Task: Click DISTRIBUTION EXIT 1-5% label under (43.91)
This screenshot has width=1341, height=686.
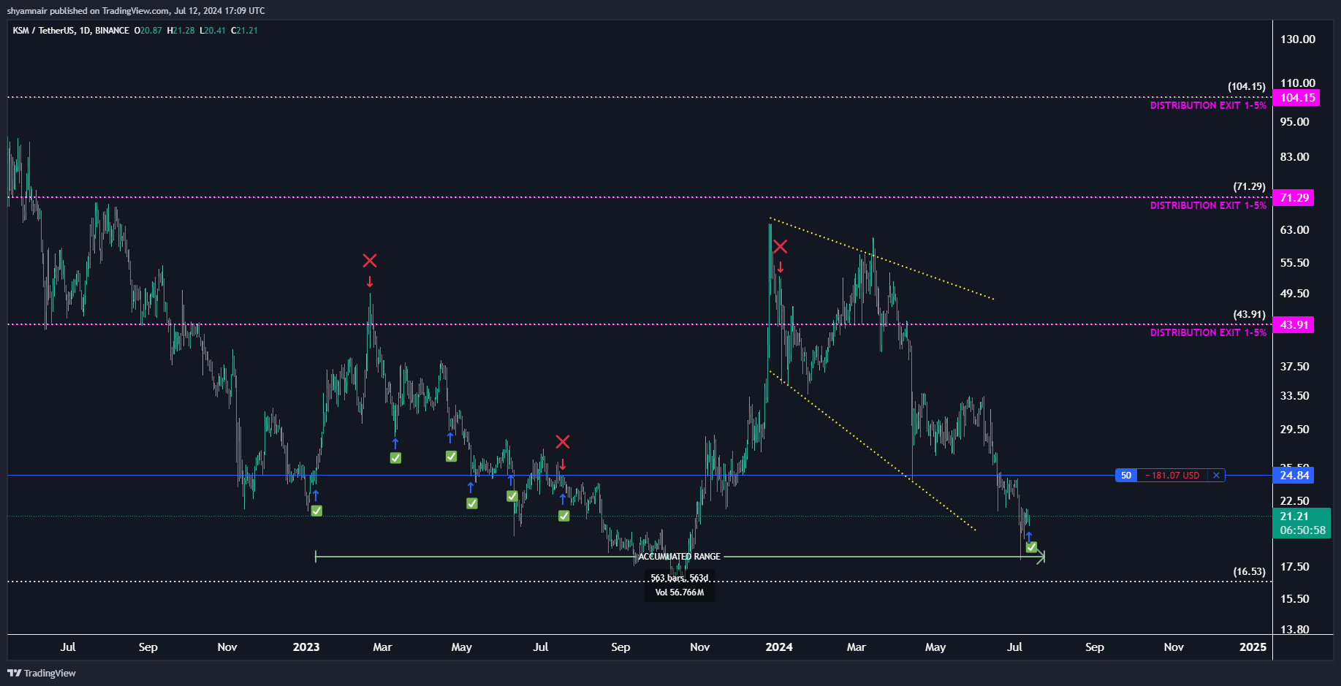Action: click(x=1208, y=333)
